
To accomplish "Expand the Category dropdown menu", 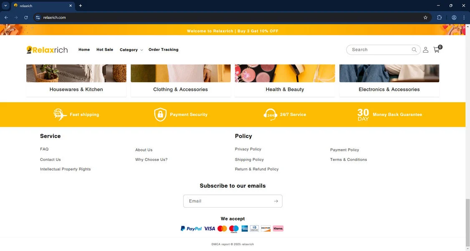I will coord(131,50).
